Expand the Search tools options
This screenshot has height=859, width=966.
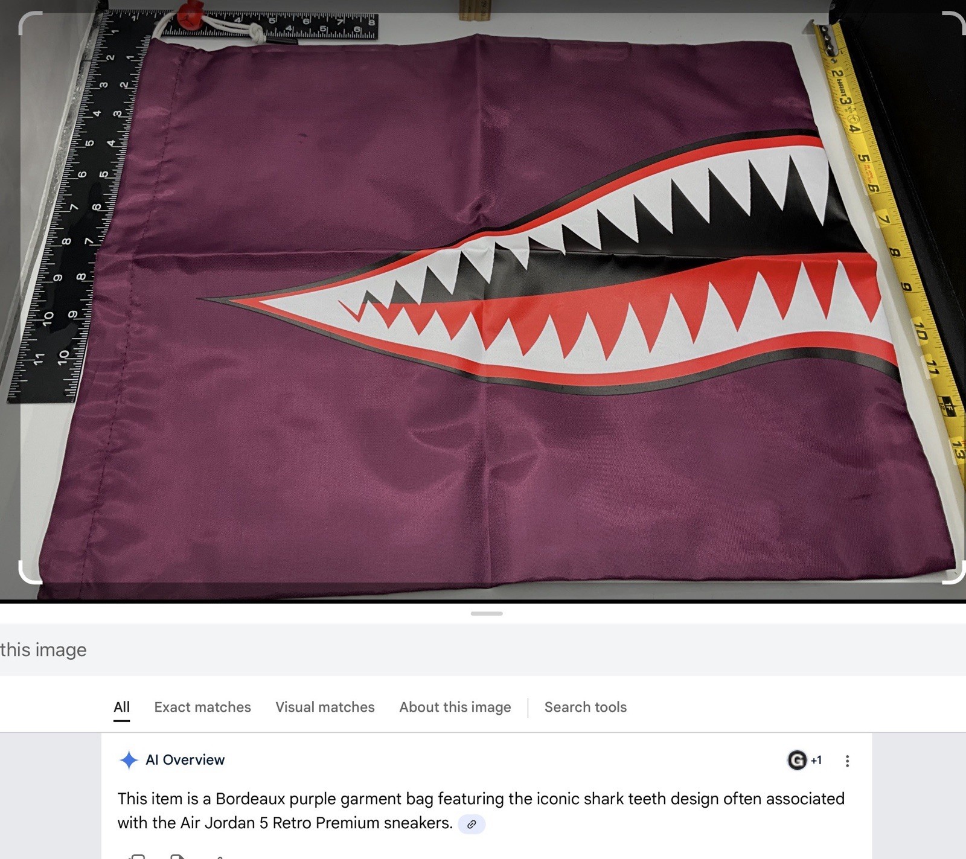[x=585, y=707]
